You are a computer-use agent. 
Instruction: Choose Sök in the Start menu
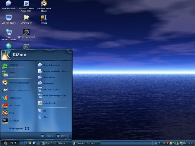[x=44, y=111]
